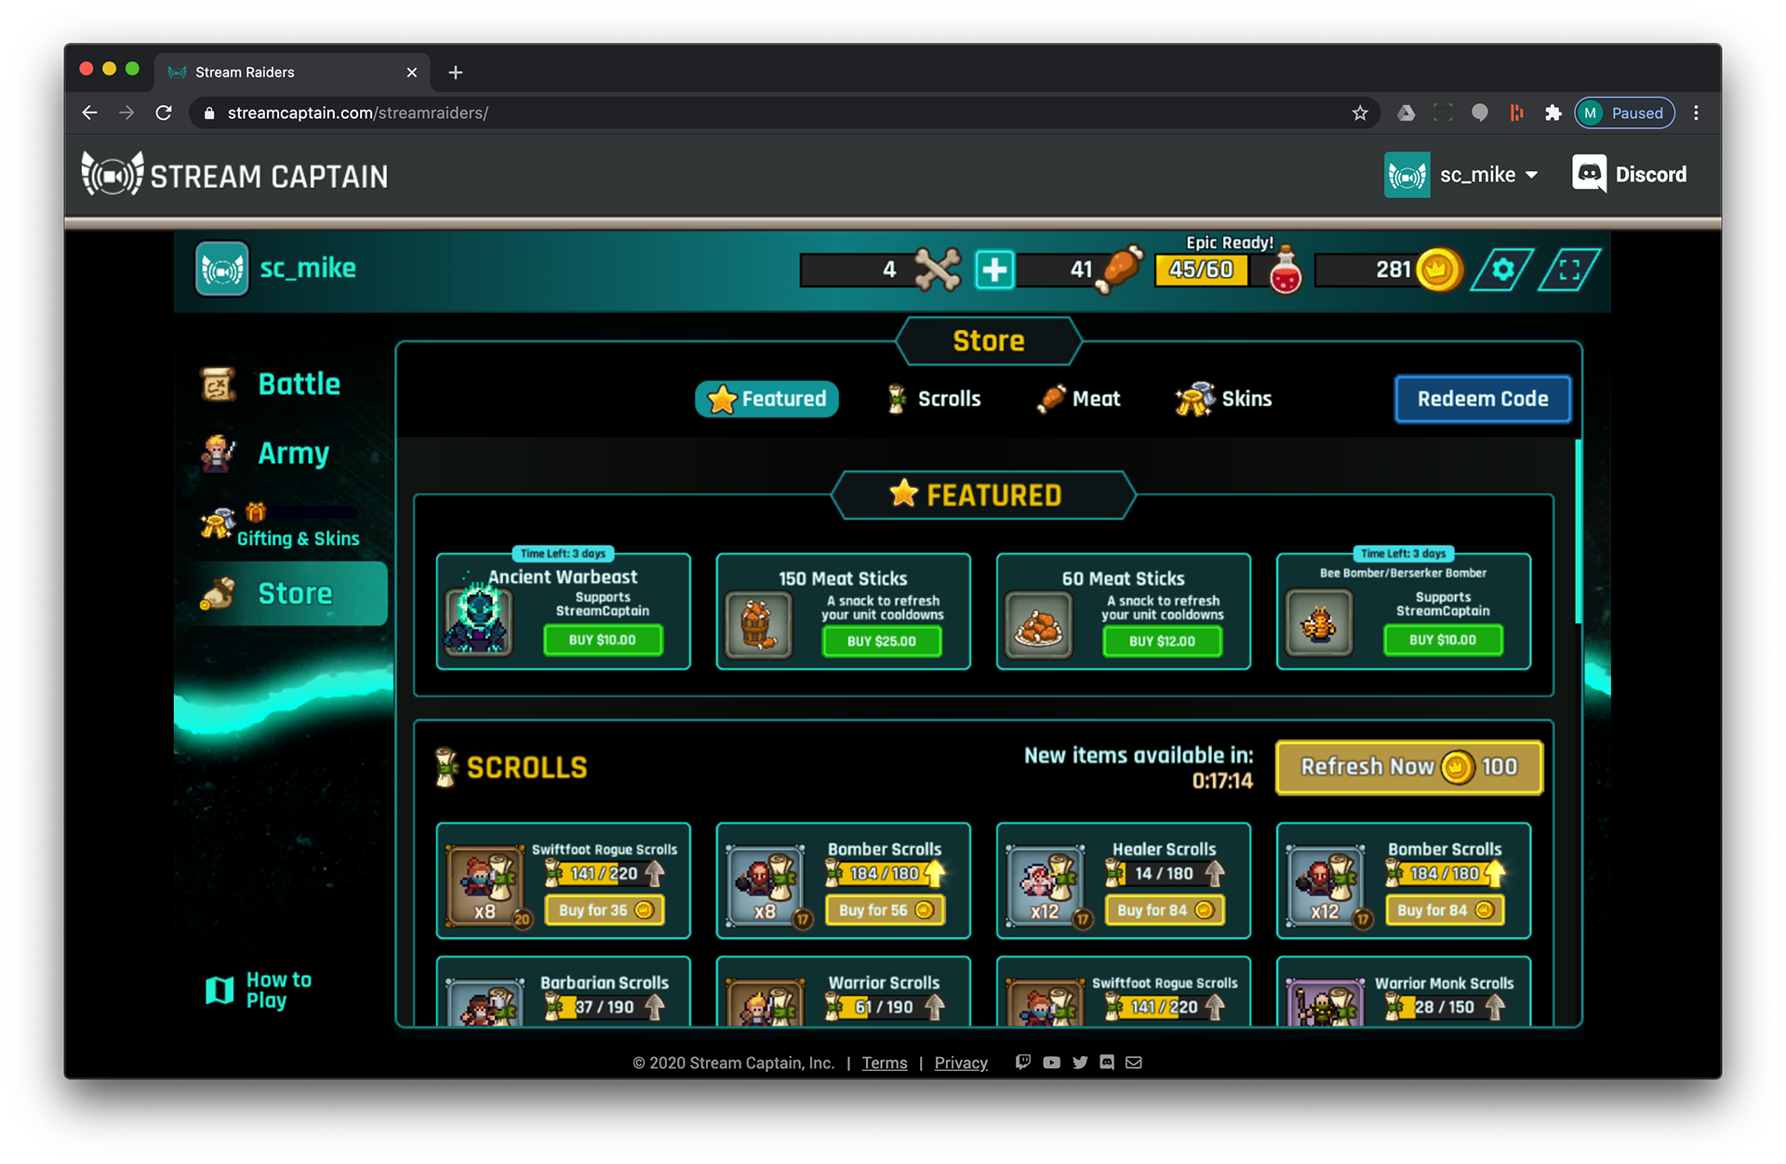Open YouTube link icon in footer
Screen dimensions: 1786x1164
point(1051,1063)
